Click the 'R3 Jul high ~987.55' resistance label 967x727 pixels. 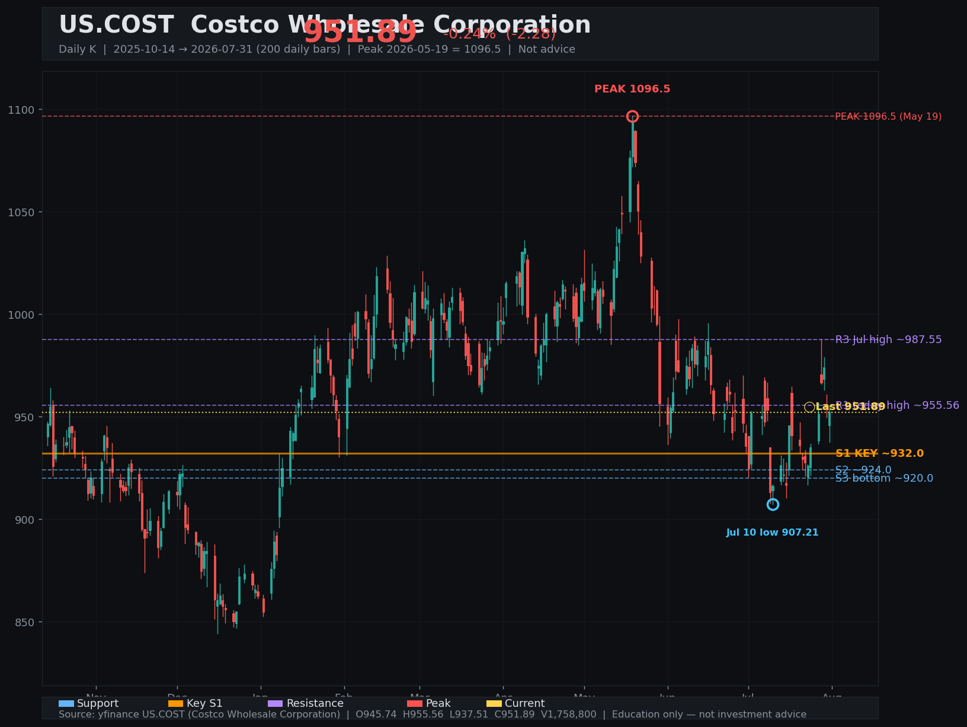[888, 340]
